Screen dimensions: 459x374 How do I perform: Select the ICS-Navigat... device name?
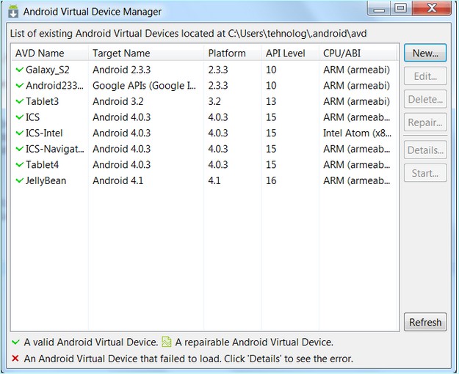tap(55, 149)
